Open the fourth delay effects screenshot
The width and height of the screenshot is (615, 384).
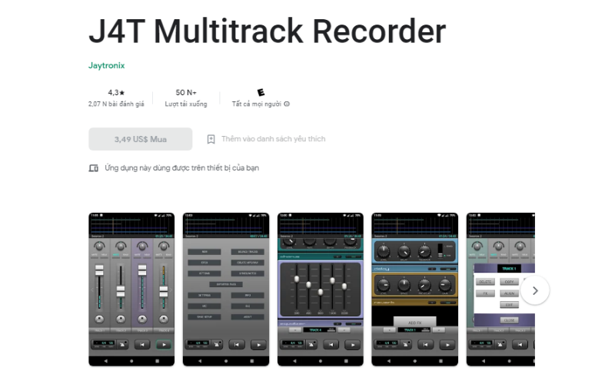[x=414, y=290]
